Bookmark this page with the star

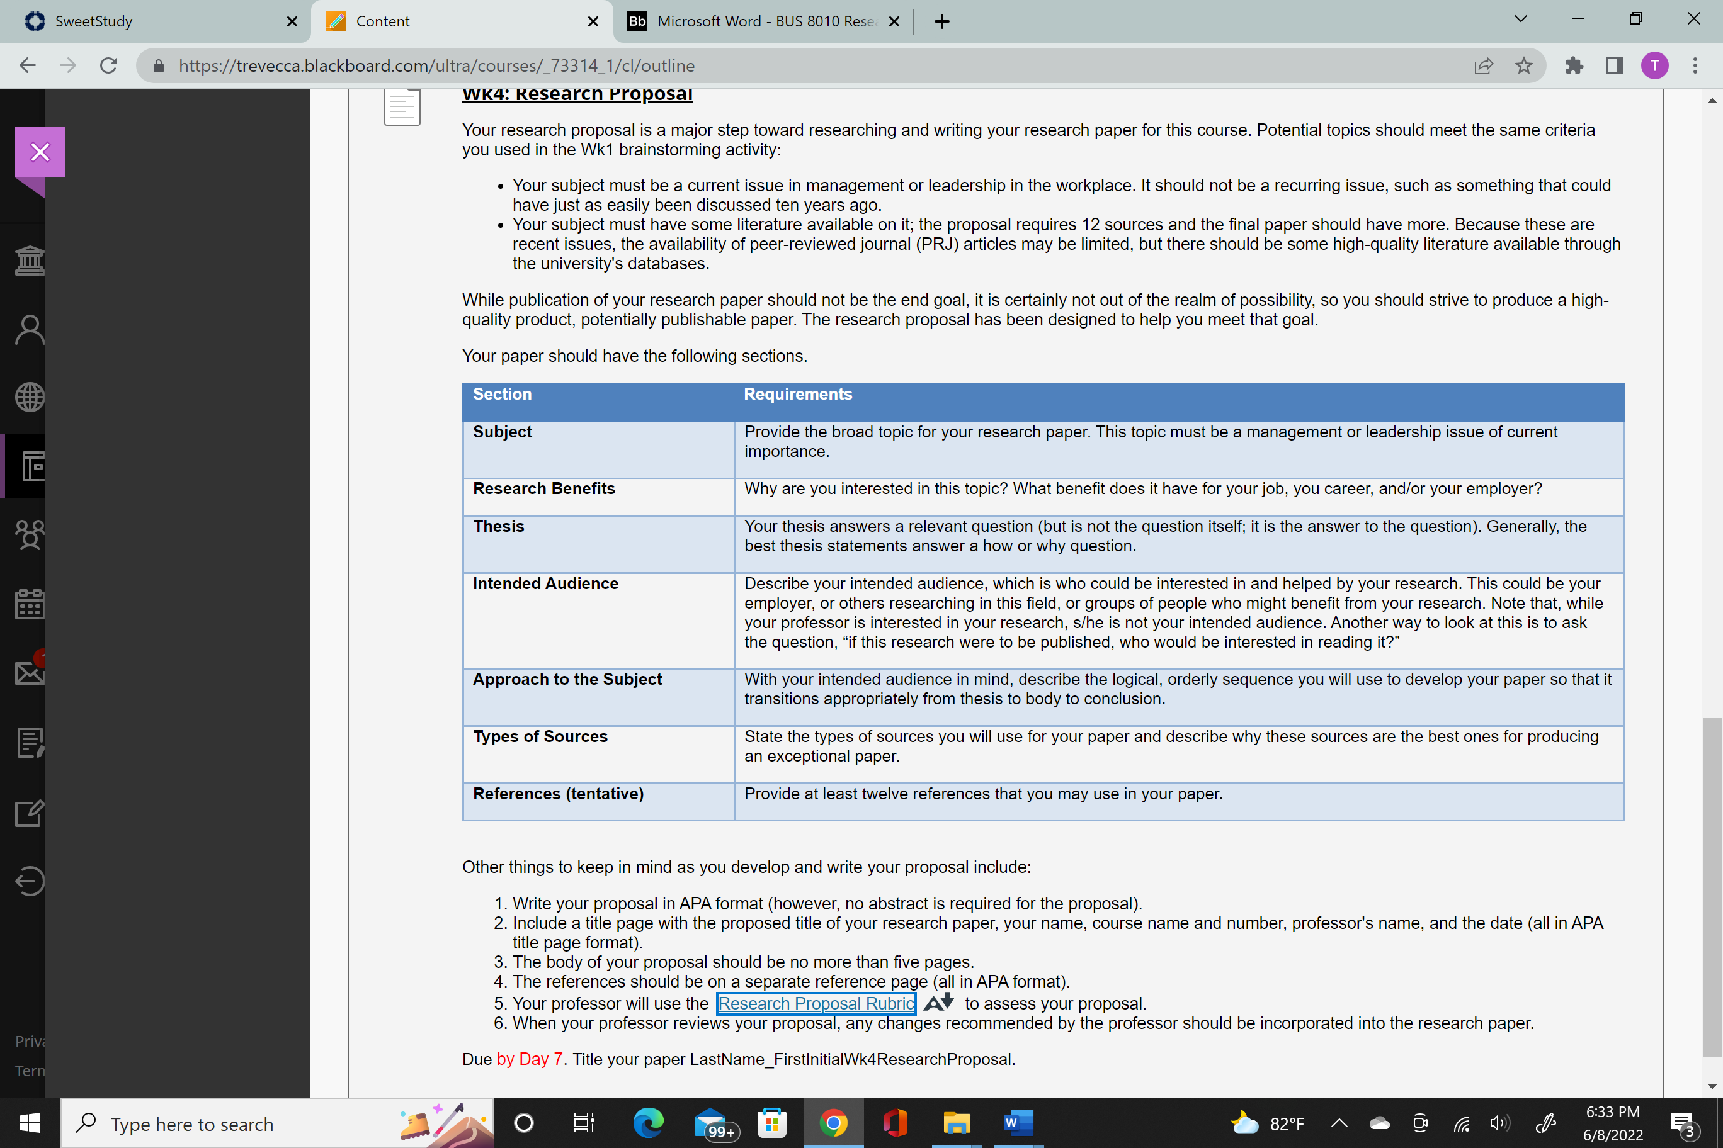1524,66
